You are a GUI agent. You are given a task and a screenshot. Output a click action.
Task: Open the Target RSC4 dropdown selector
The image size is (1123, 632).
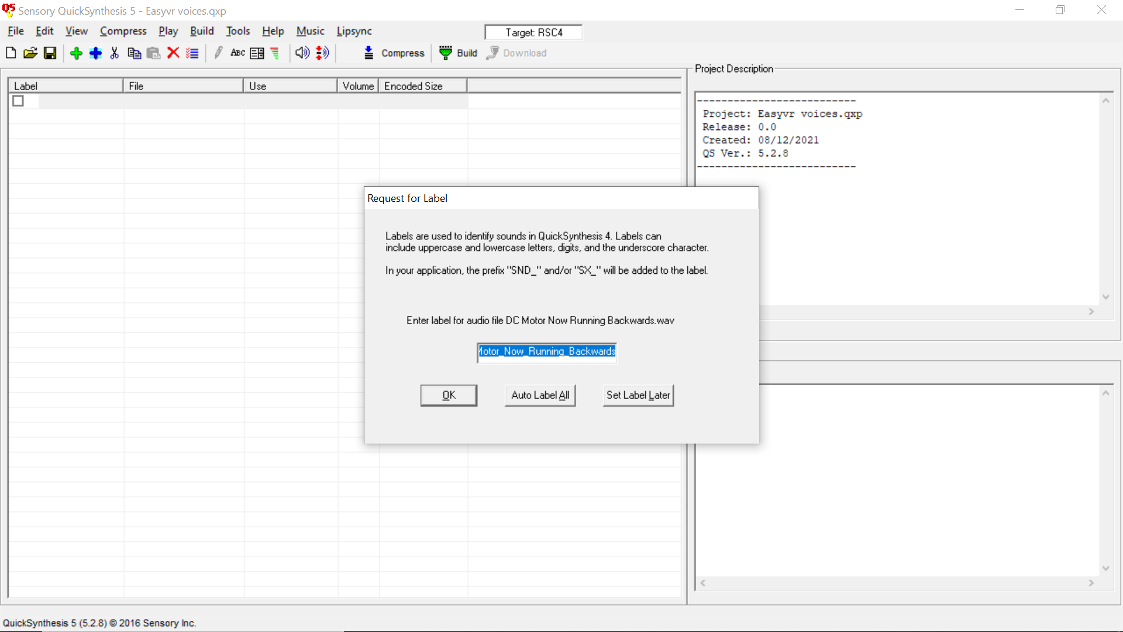(535, 32)
